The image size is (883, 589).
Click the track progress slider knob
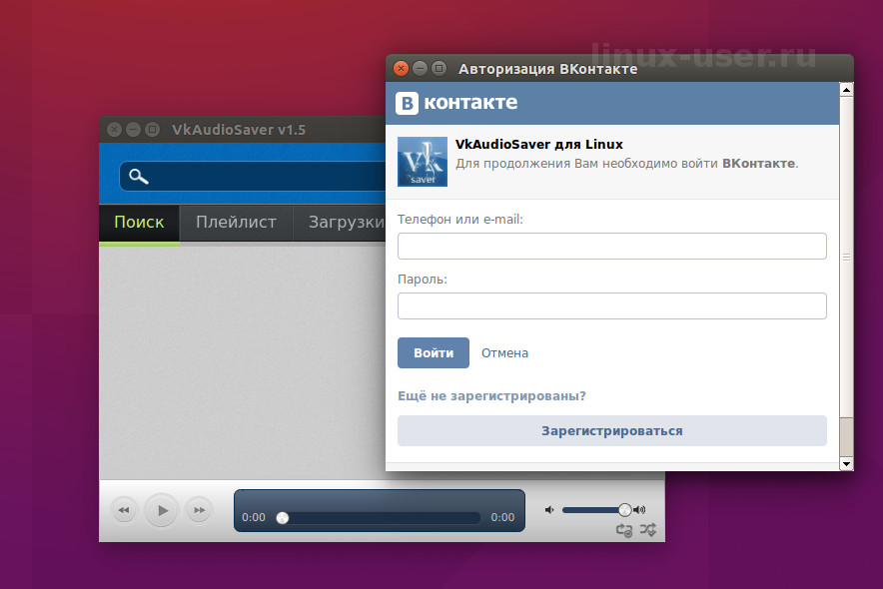283,517
